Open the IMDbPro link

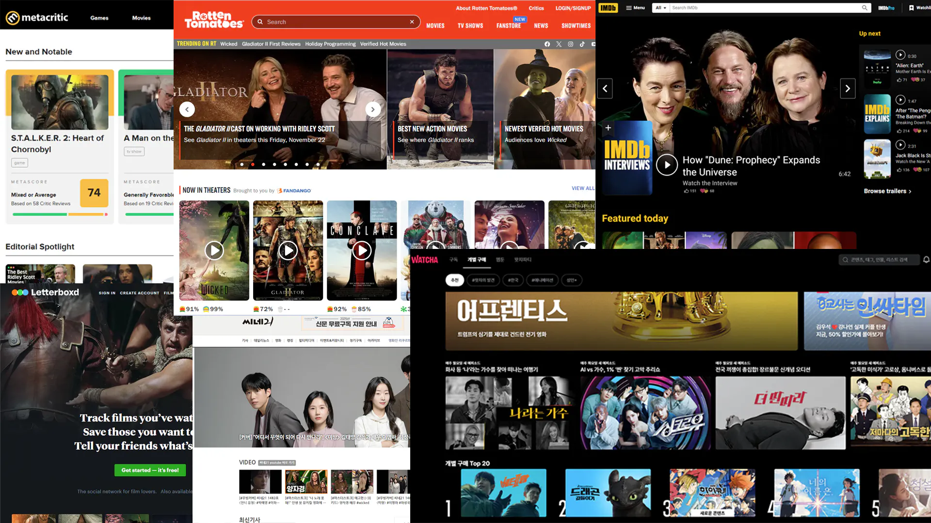[886, 8]
